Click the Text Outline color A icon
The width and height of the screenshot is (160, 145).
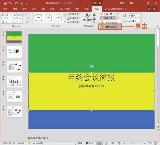point(94,18)
